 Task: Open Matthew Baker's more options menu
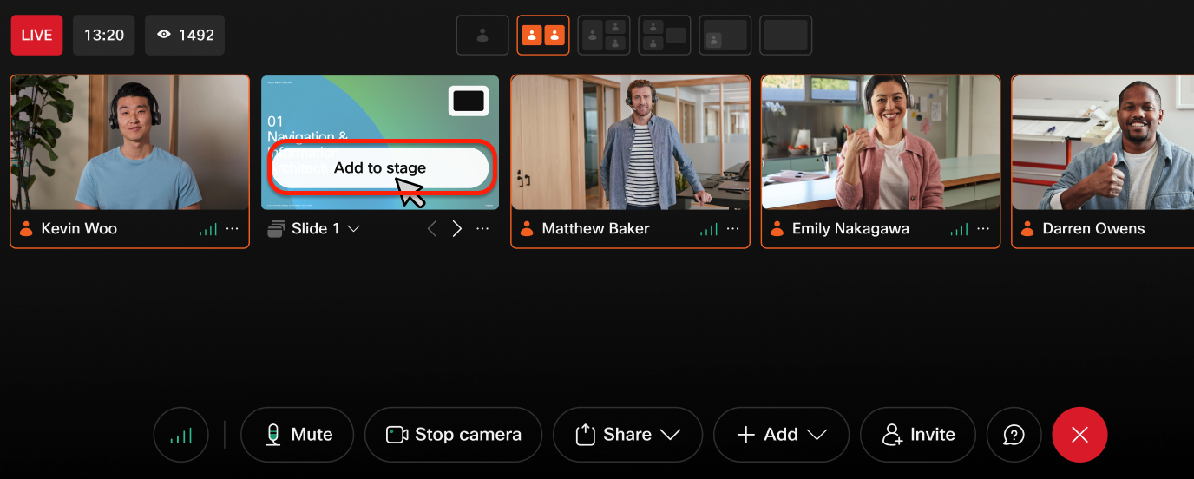click(732, 229)
